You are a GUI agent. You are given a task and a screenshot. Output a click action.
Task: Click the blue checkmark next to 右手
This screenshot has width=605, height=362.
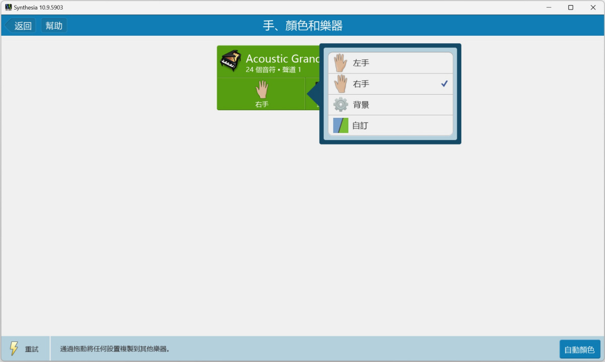pyautogui.click(x=444, y=84)
